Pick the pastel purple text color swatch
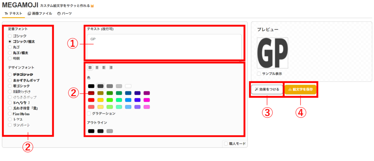 (138, 107)
